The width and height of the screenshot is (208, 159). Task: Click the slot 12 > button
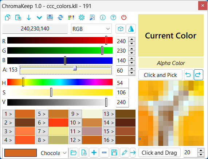point(75,140)
